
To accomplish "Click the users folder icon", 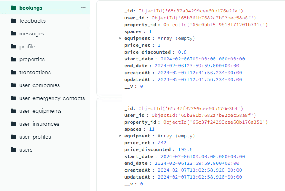I will point(13,149).
